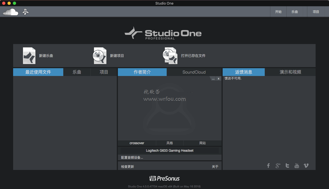
Task: Click the Studio One Professional logo
Action: [163, 33]
